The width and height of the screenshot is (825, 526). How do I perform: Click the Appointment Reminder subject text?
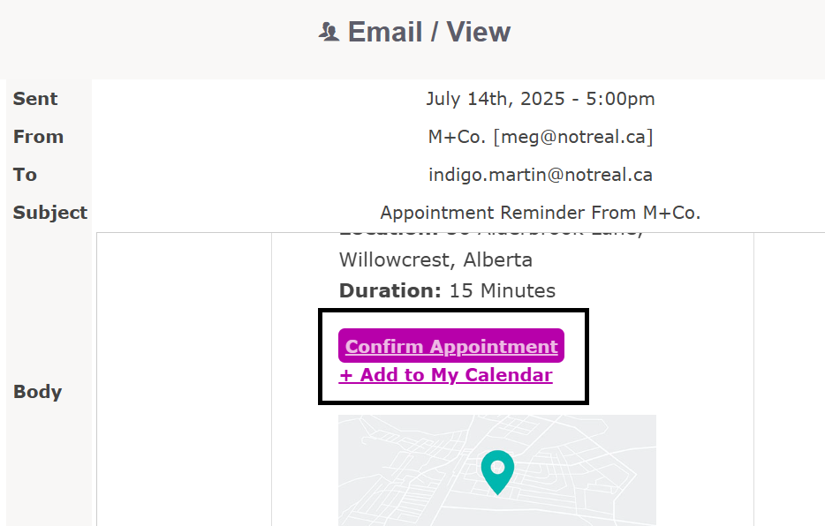pos(541,213)
